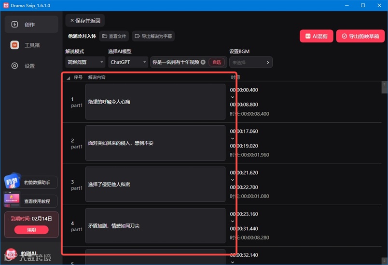Click scrollbar down arrow in list
388x265 pixels.
click(384, 261)
